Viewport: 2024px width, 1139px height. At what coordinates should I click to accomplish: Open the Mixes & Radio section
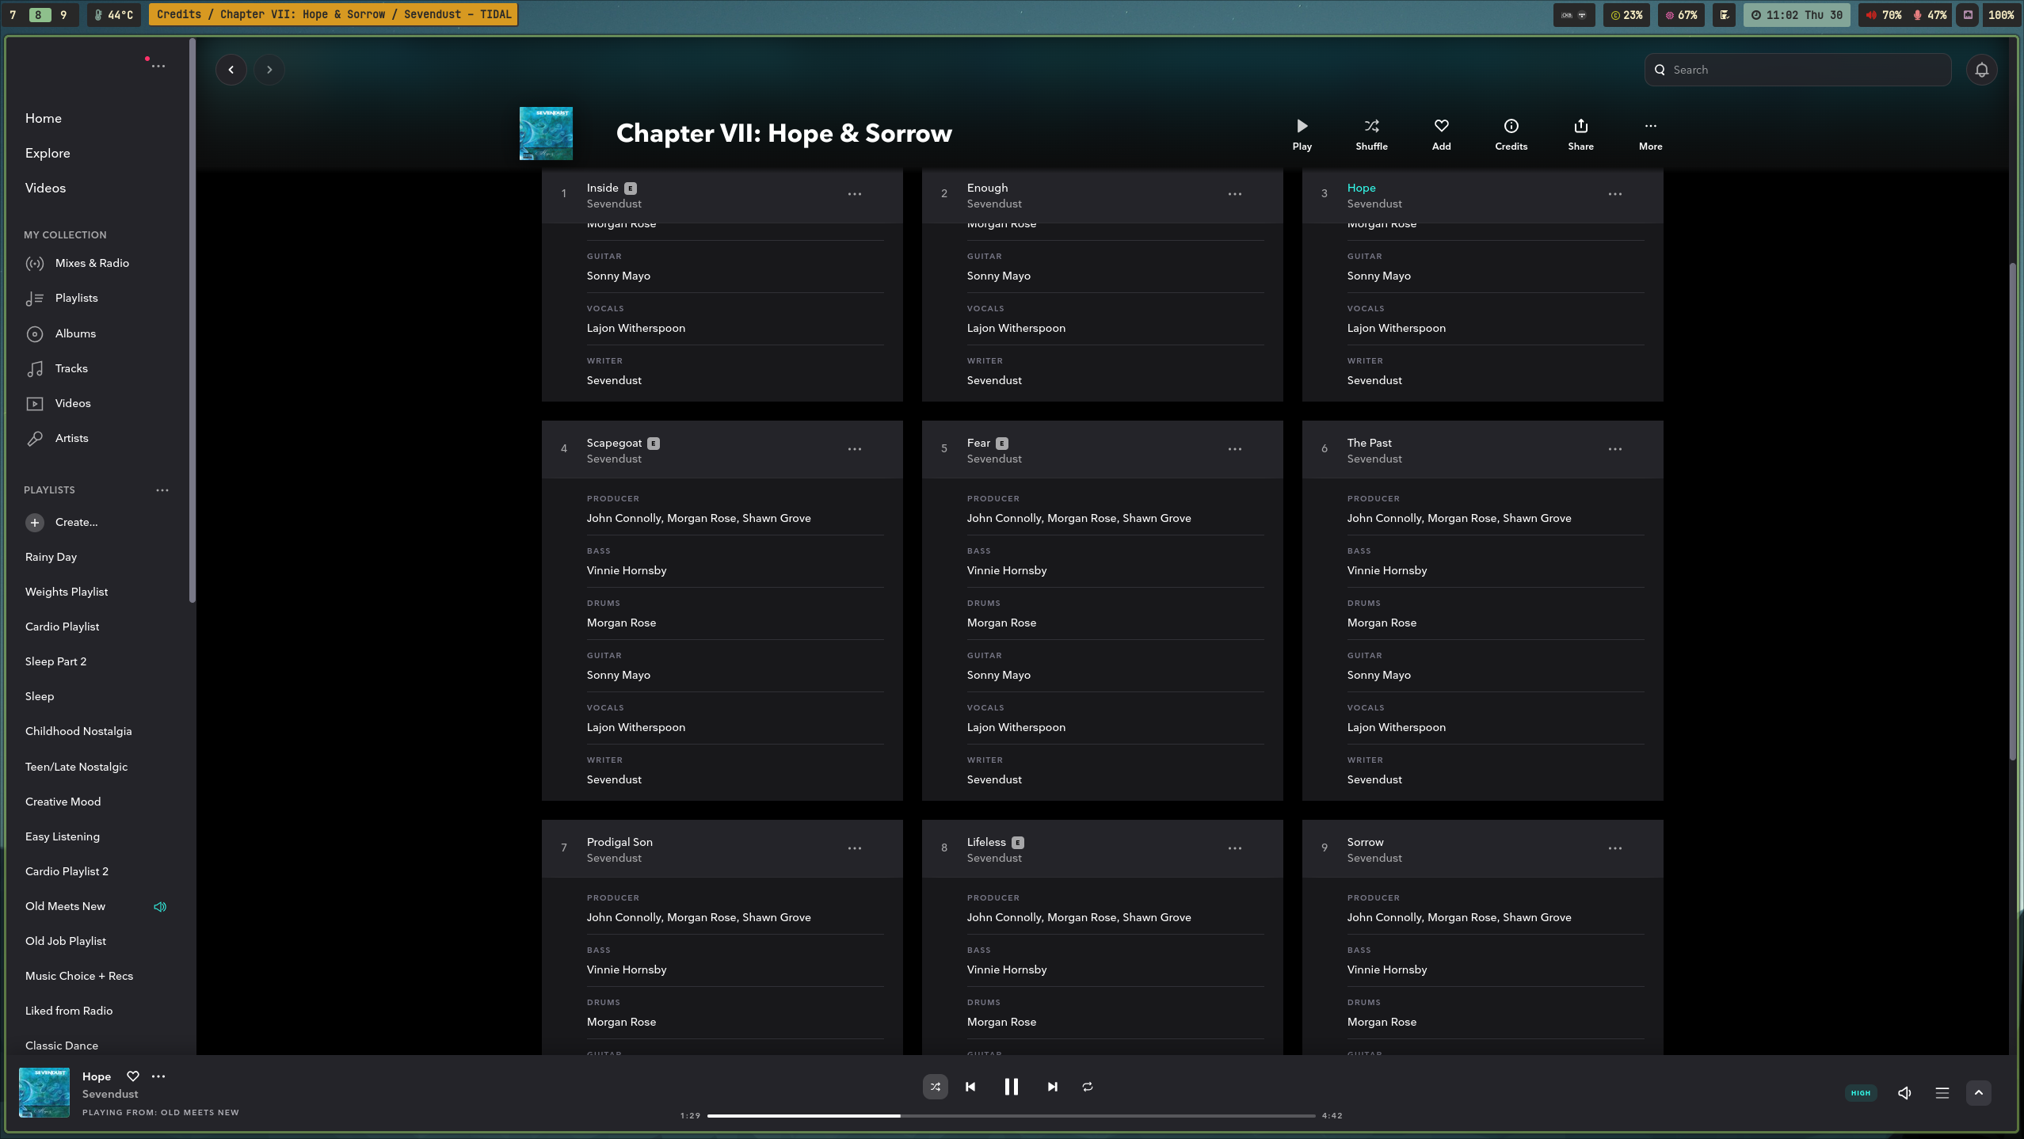click(x=93, y=262)
